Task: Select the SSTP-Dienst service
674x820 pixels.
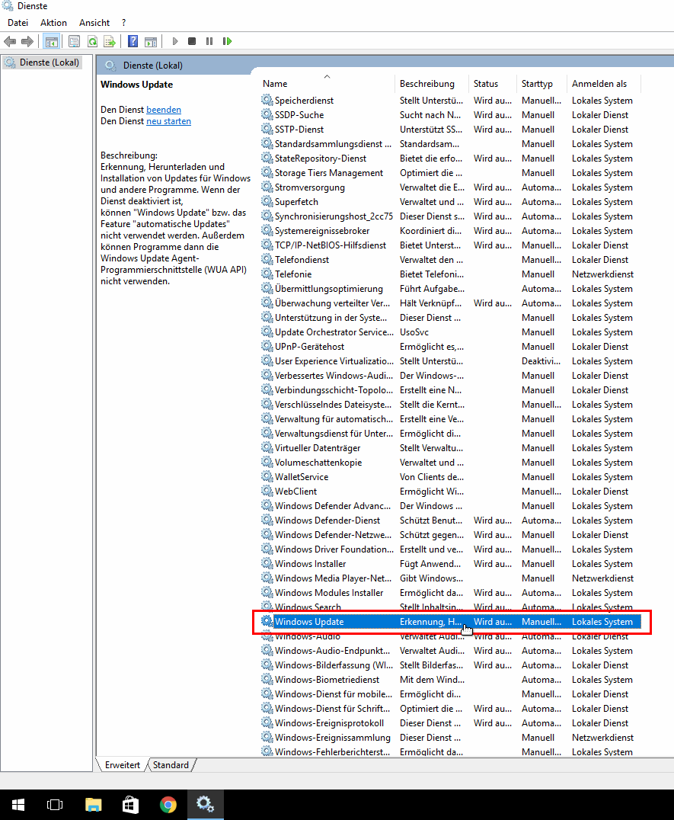Action: [x=450, y=129]
